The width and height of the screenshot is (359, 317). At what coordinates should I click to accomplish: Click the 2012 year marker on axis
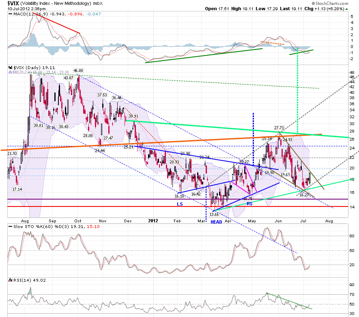[153, 221]
